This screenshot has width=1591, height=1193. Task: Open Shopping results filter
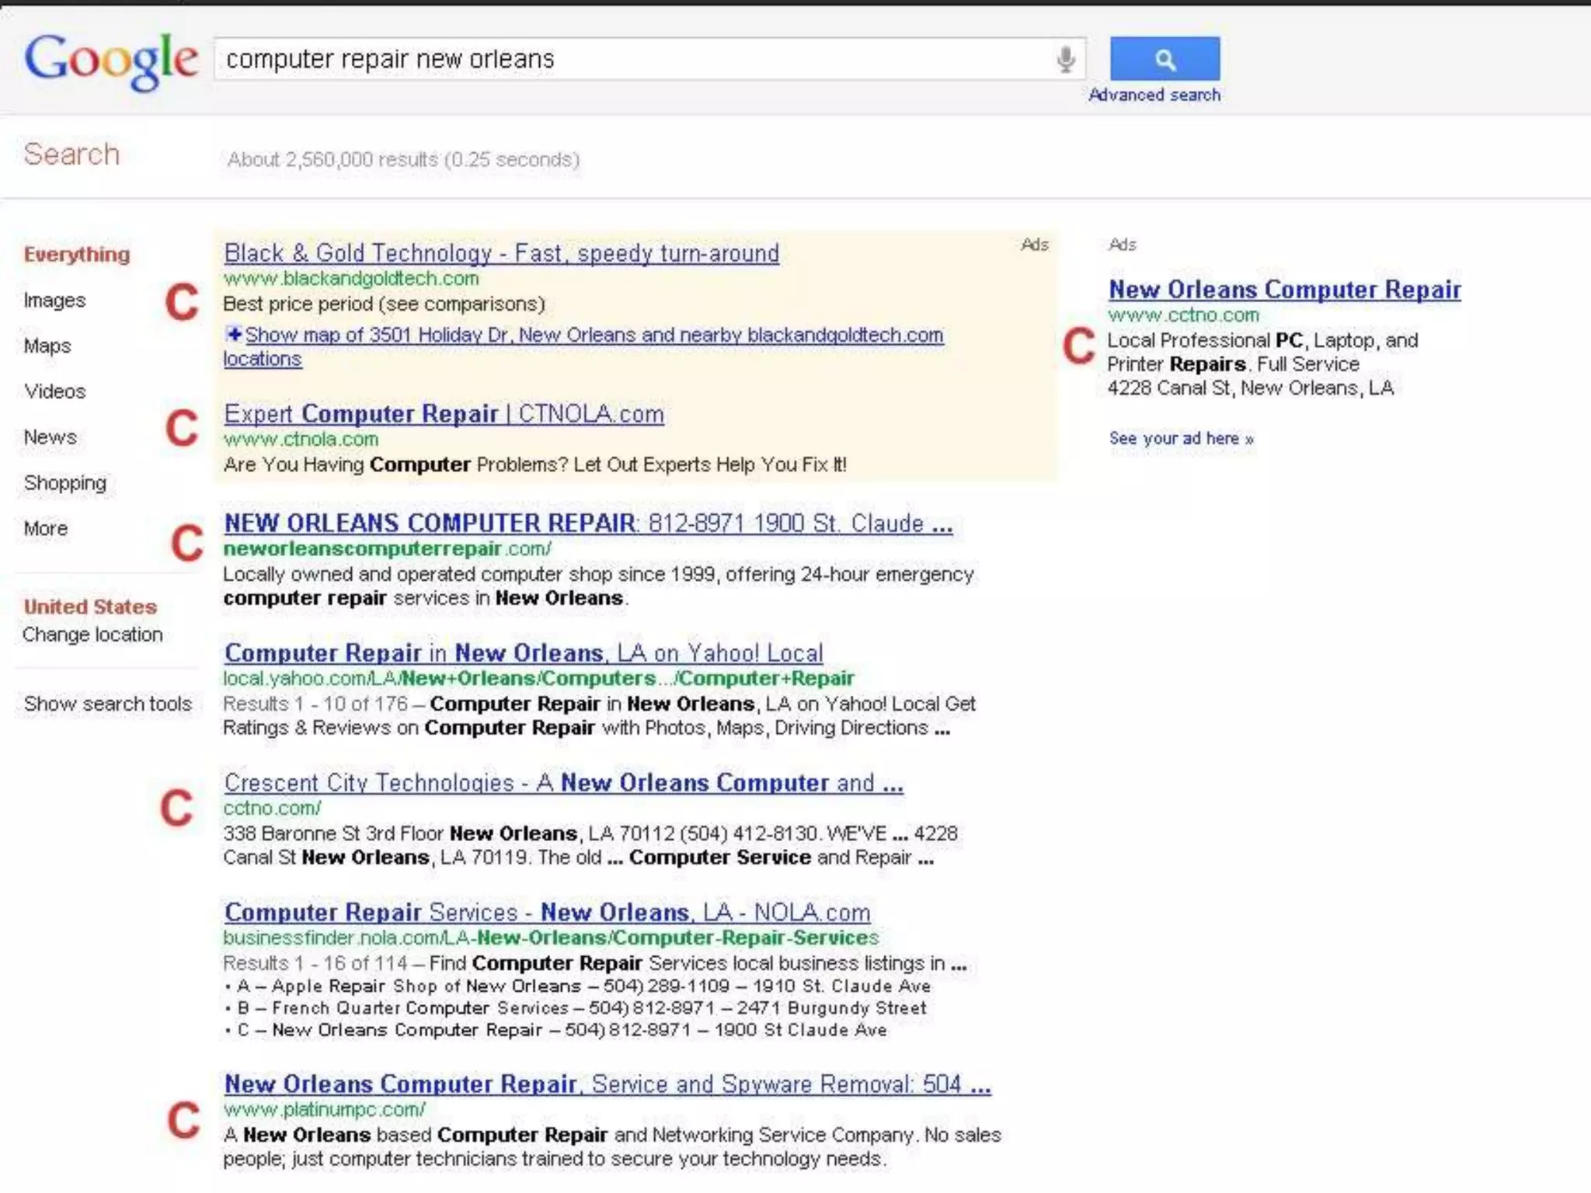click(x=64, y=483)
